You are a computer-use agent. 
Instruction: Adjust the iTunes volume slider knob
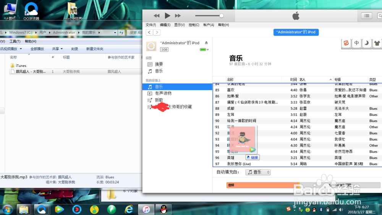pyautogui.click(x=221, y=16)
